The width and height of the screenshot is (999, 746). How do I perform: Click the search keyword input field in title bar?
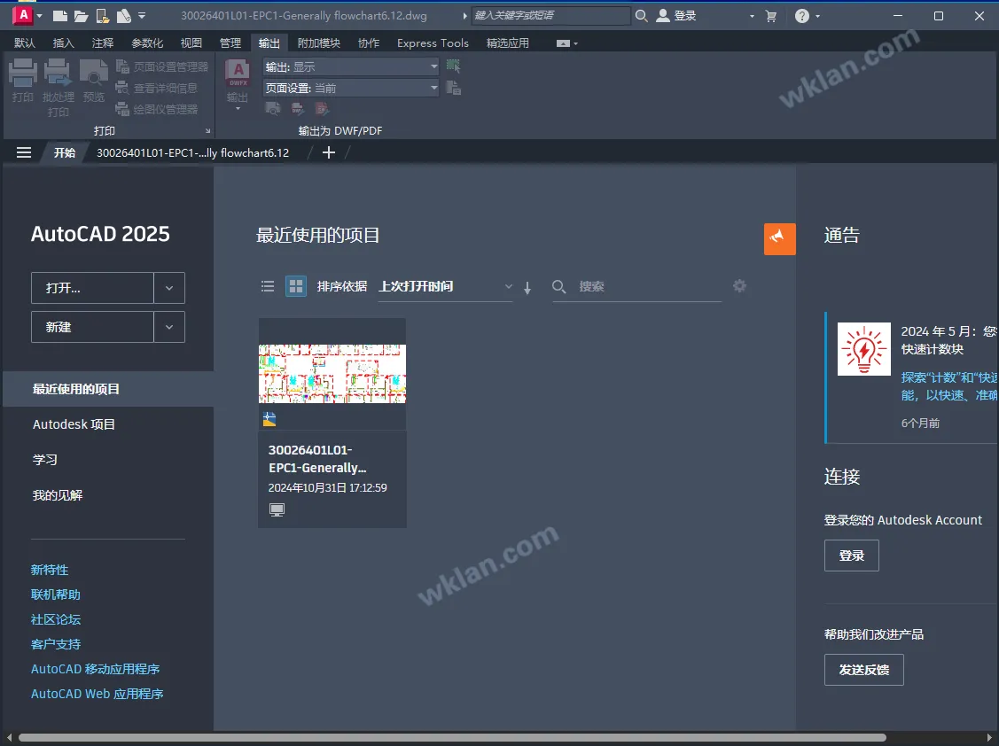pyautogui.click(x=551, y=15)
